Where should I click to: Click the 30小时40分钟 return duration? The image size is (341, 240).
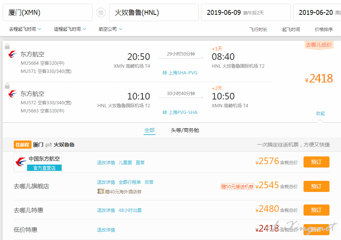[181, 94]
